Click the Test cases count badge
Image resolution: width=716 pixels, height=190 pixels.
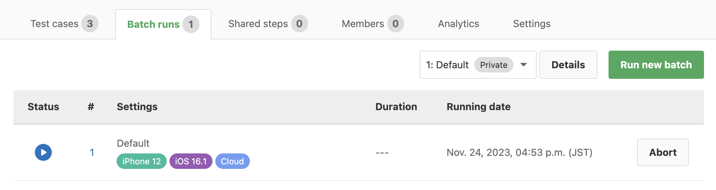[x=90, y=24]
